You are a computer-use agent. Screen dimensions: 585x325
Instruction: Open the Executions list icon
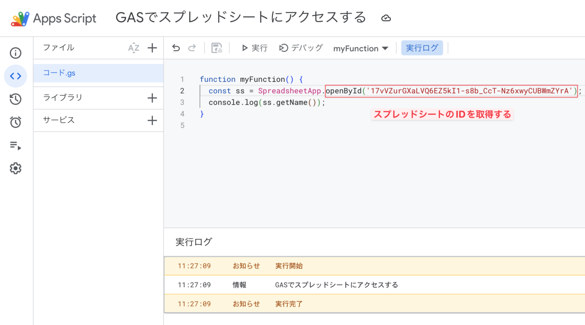tap(15, 146)
